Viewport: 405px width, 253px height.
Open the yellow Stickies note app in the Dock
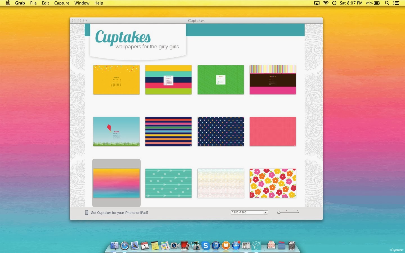tap(155, 246)
